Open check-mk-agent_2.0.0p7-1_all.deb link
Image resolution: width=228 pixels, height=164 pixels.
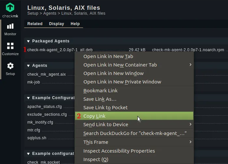pyautogui.click(x=60, y=50)
